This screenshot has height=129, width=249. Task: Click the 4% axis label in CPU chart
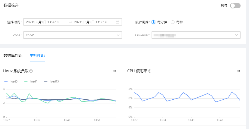click(130, 107)
